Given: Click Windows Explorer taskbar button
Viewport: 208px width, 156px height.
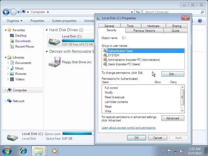Looking at the screenshot, I should (x=38, y=151).
